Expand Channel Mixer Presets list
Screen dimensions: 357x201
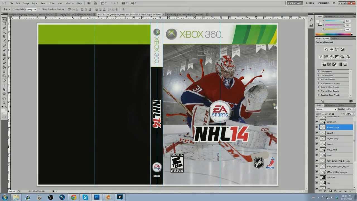(319, 91)
